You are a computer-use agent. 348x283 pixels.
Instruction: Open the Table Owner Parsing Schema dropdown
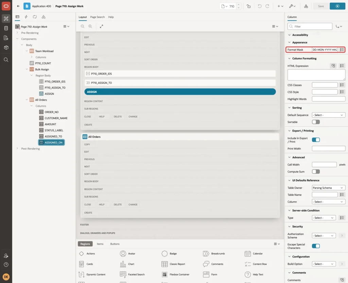(329, 188)
